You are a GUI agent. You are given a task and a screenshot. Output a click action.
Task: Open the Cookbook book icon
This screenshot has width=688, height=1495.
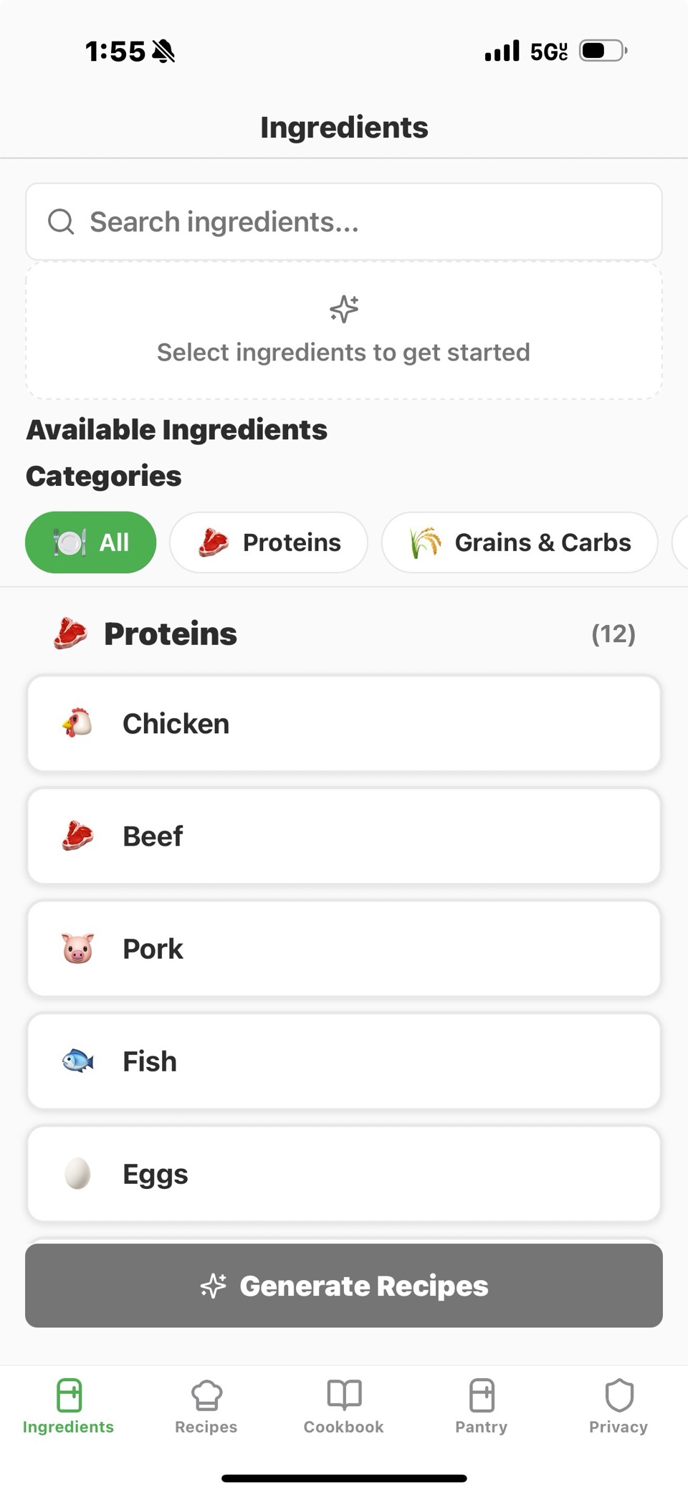point(344,1395)
